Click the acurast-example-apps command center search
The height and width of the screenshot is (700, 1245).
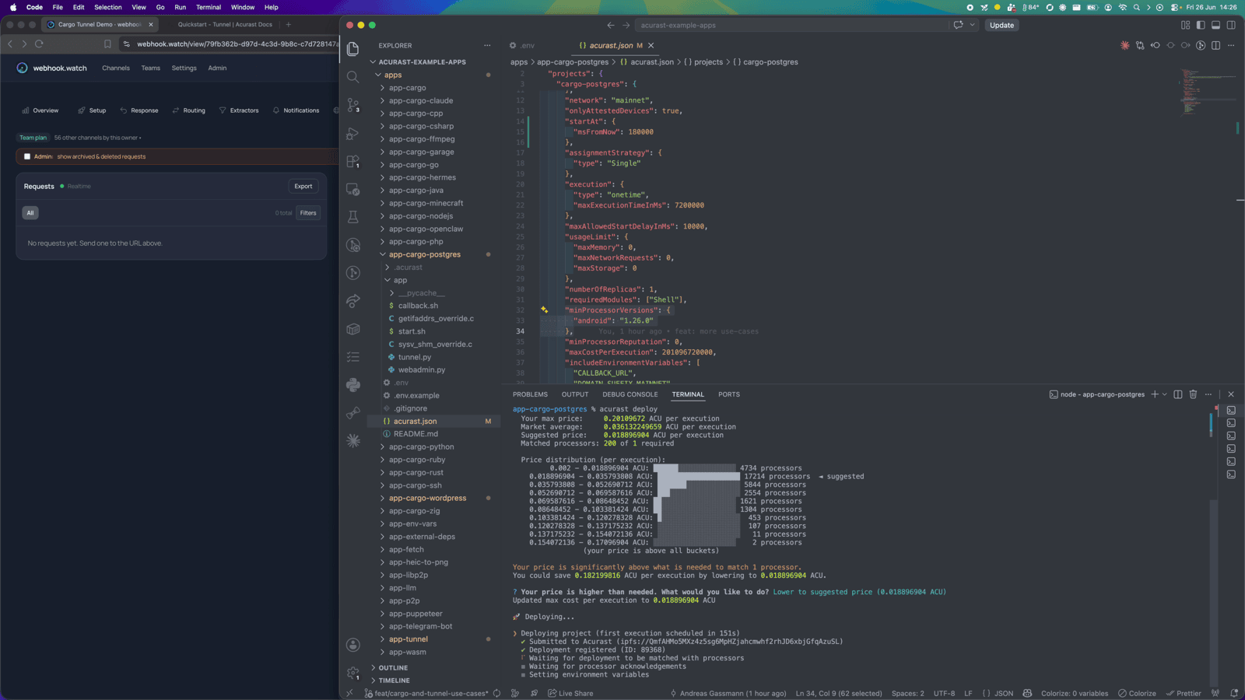point(792,25)
